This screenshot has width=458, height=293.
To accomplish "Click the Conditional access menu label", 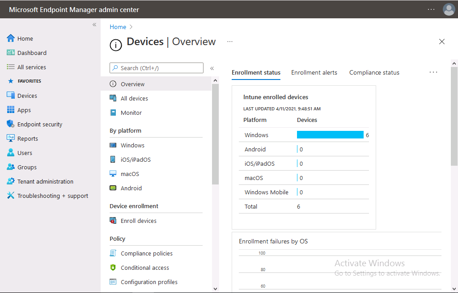I will 145,268.
